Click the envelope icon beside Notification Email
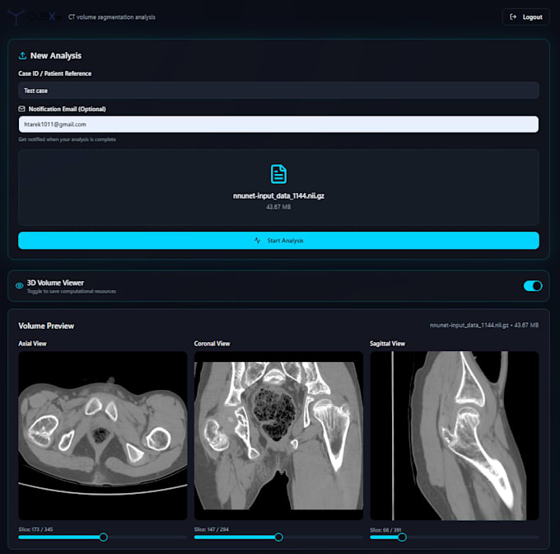 [x=21, y=109]
